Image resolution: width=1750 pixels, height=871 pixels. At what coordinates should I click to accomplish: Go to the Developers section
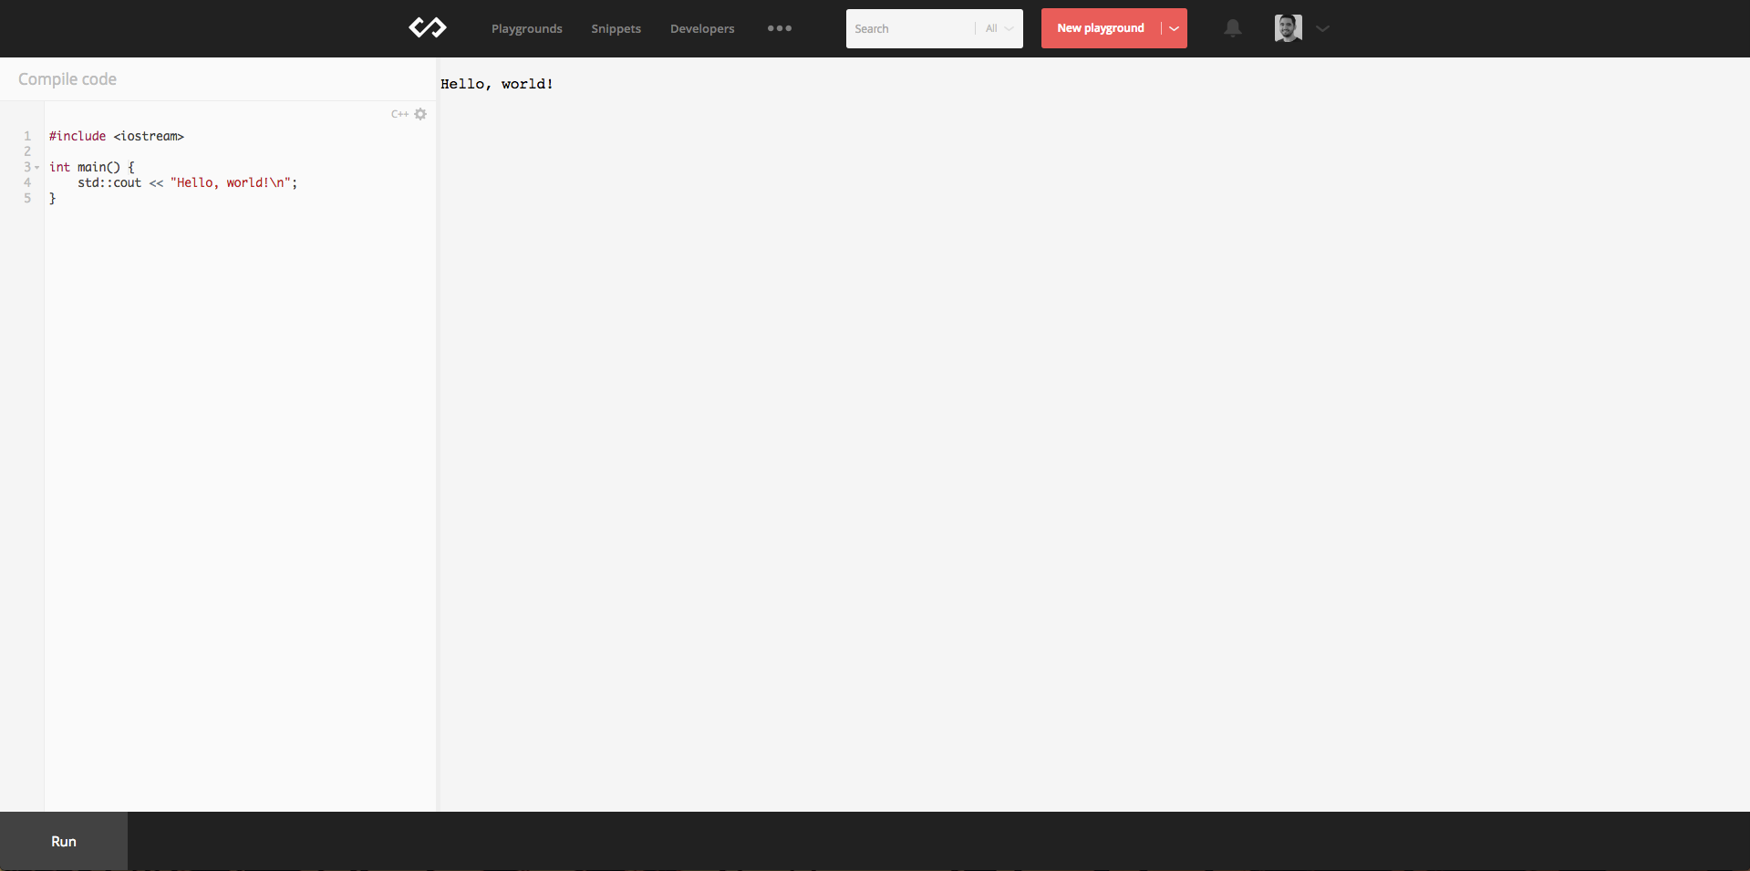701,29
